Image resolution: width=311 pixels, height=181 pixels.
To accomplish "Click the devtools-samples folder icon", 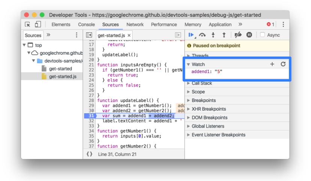I will (40, 61).
